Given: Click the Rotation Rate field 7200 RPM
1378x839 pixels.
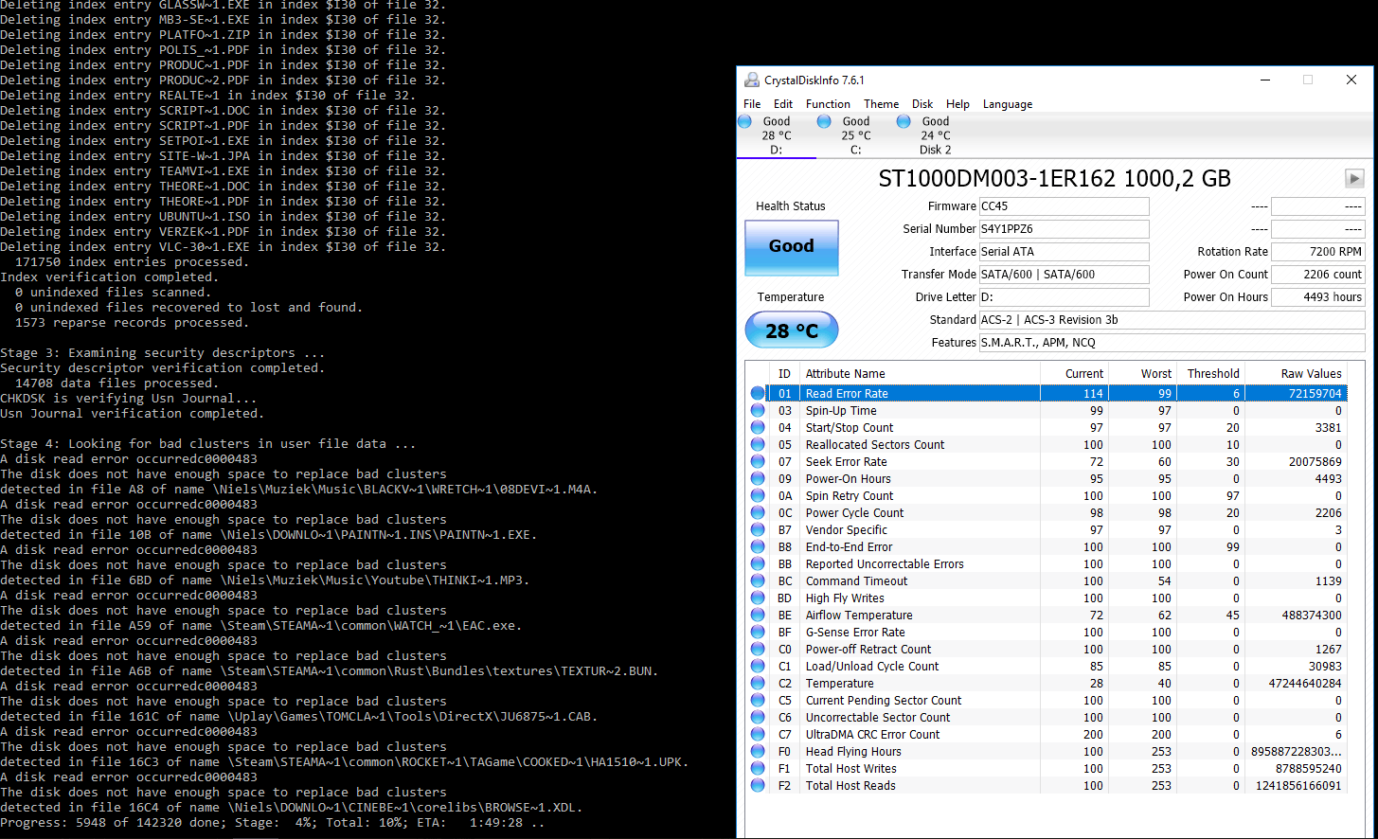Looking at the screenshot, I should 1317,252.
